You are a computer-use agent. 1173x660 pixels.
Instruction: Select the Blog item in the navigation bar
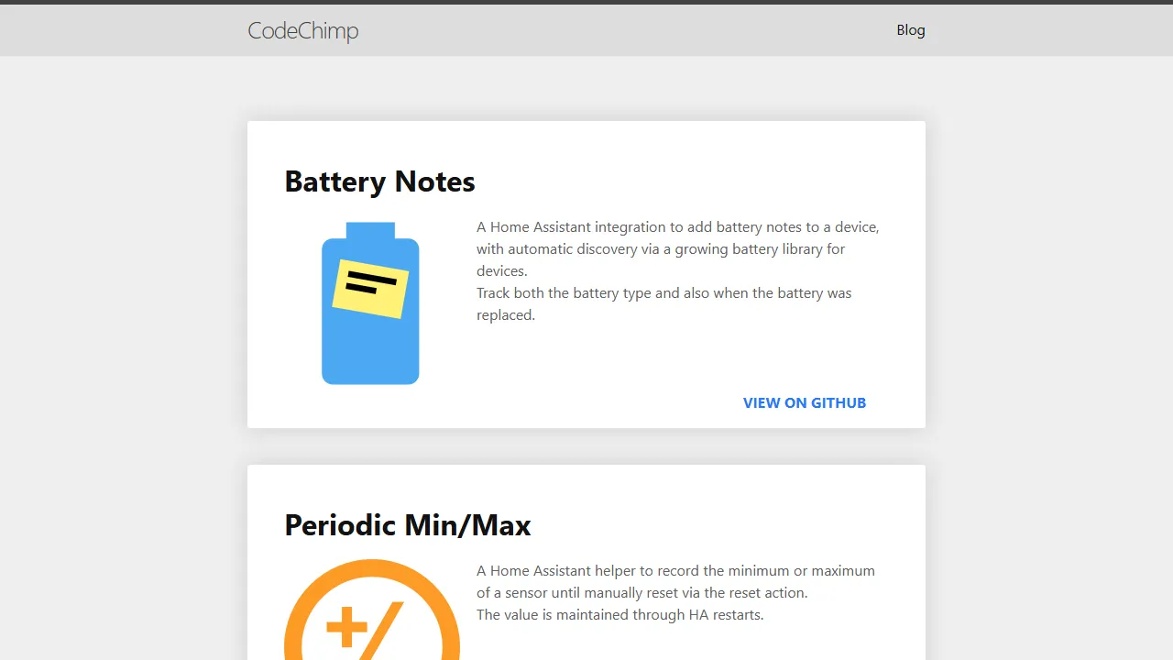pyautogui.click(x=911, y=29)
